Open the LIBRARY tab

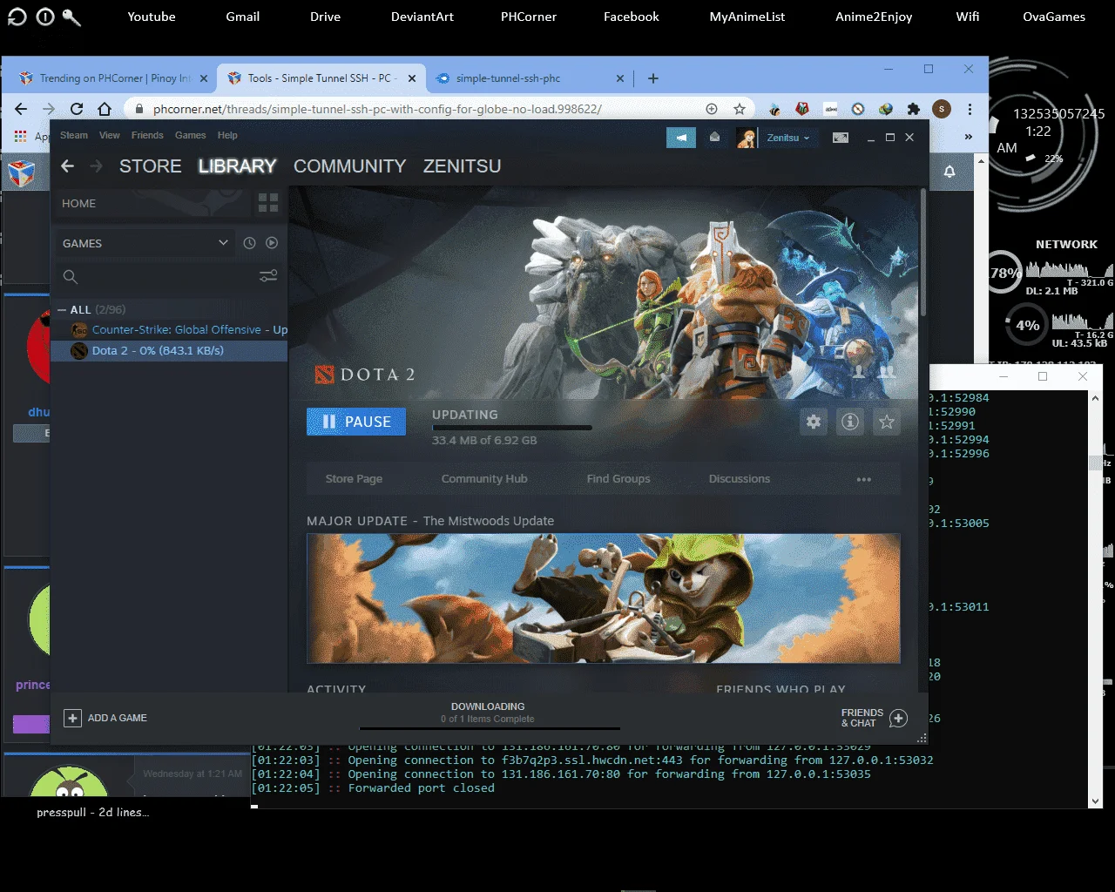pos(237,166)
